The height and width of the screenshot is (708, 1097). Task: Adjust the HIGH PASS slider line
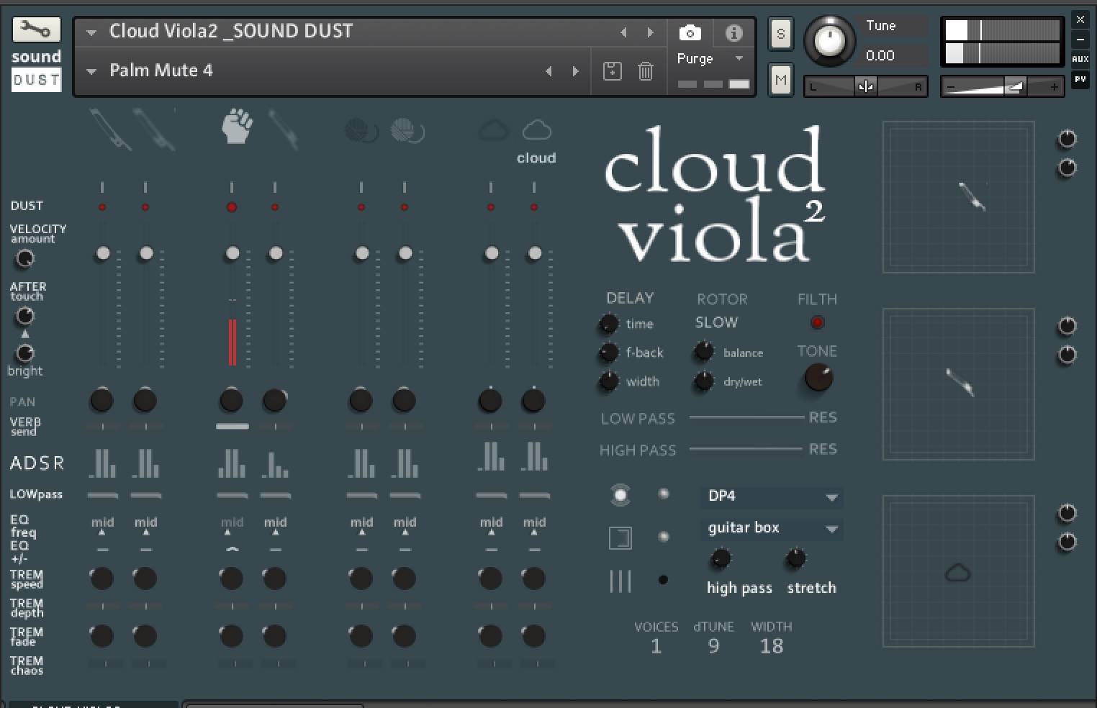746,449
